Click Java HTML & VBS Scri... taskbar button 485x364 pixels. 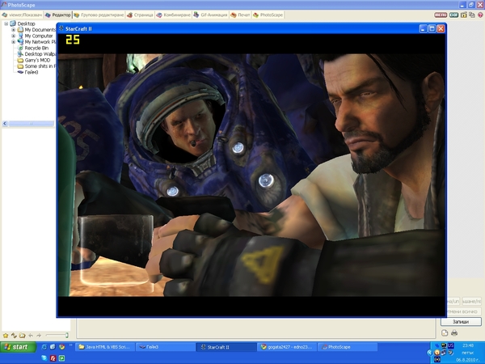pos(105,347)
